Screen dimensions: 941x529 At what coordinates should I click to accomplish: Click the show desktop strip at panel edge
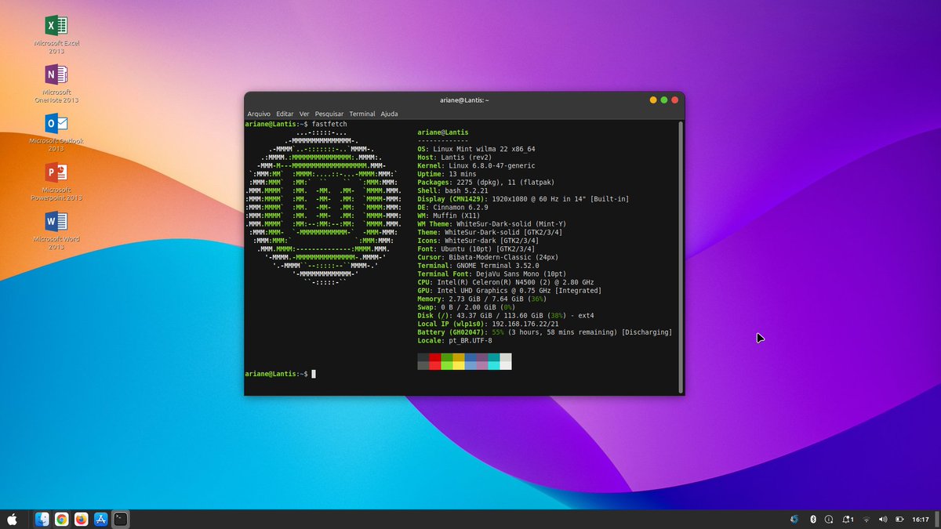937,519
